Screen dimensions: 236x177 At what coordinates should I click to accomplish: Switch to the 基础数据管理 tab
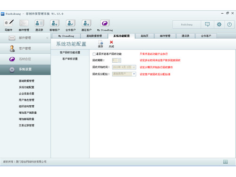pos(94,36)
